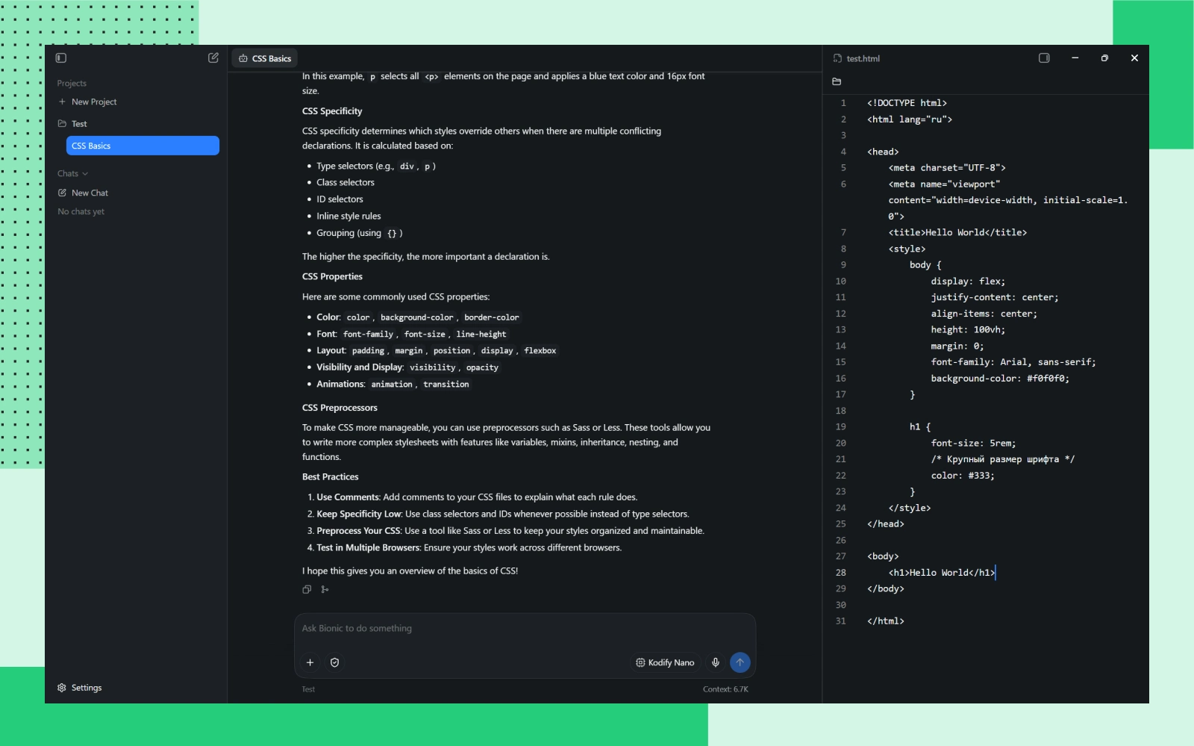Open the Kodify Nano model selector
This screenshot has width=1194, height=746.
tap(665, 662)
